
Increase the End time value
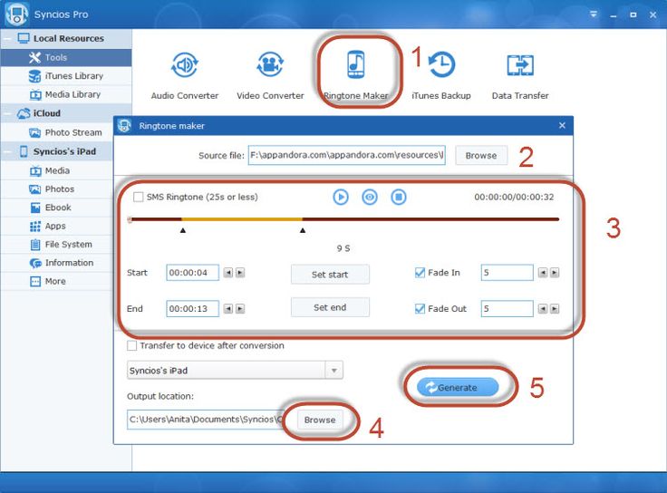coord(240,309)
